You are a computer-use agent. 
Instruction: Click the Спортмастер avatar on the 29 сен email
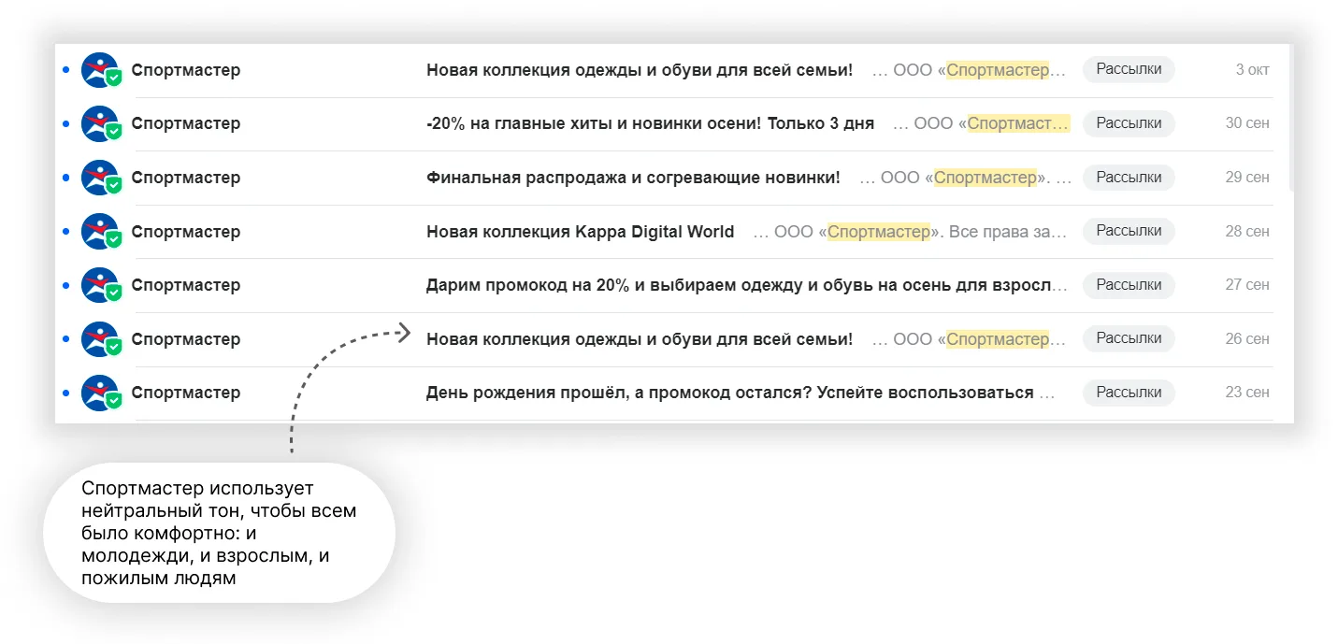tap(99, 178)
